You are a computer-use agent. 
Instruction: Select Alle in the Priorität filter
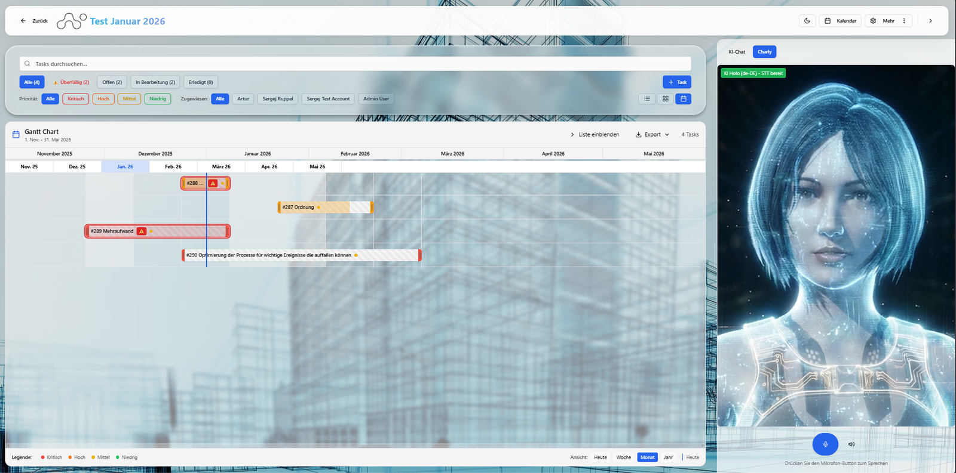[50, 99]
